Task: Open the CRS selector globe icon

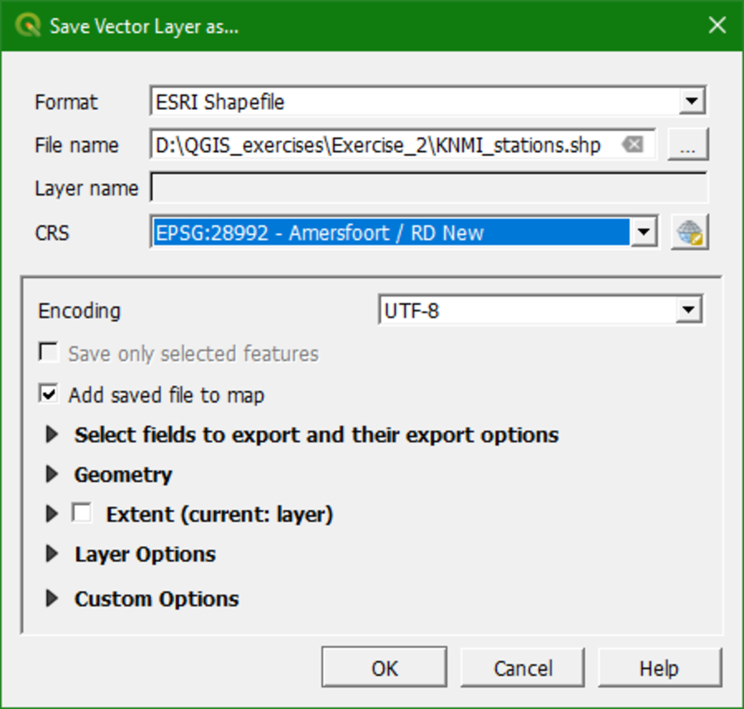Action: (x=690, y=232)
